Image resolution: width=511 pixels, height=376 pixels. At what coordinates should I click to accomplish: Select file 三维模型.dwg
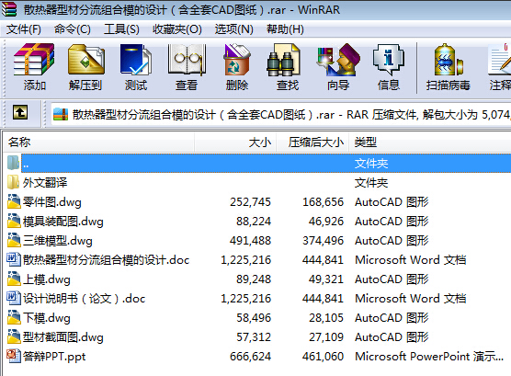click(x=57, y=241)
